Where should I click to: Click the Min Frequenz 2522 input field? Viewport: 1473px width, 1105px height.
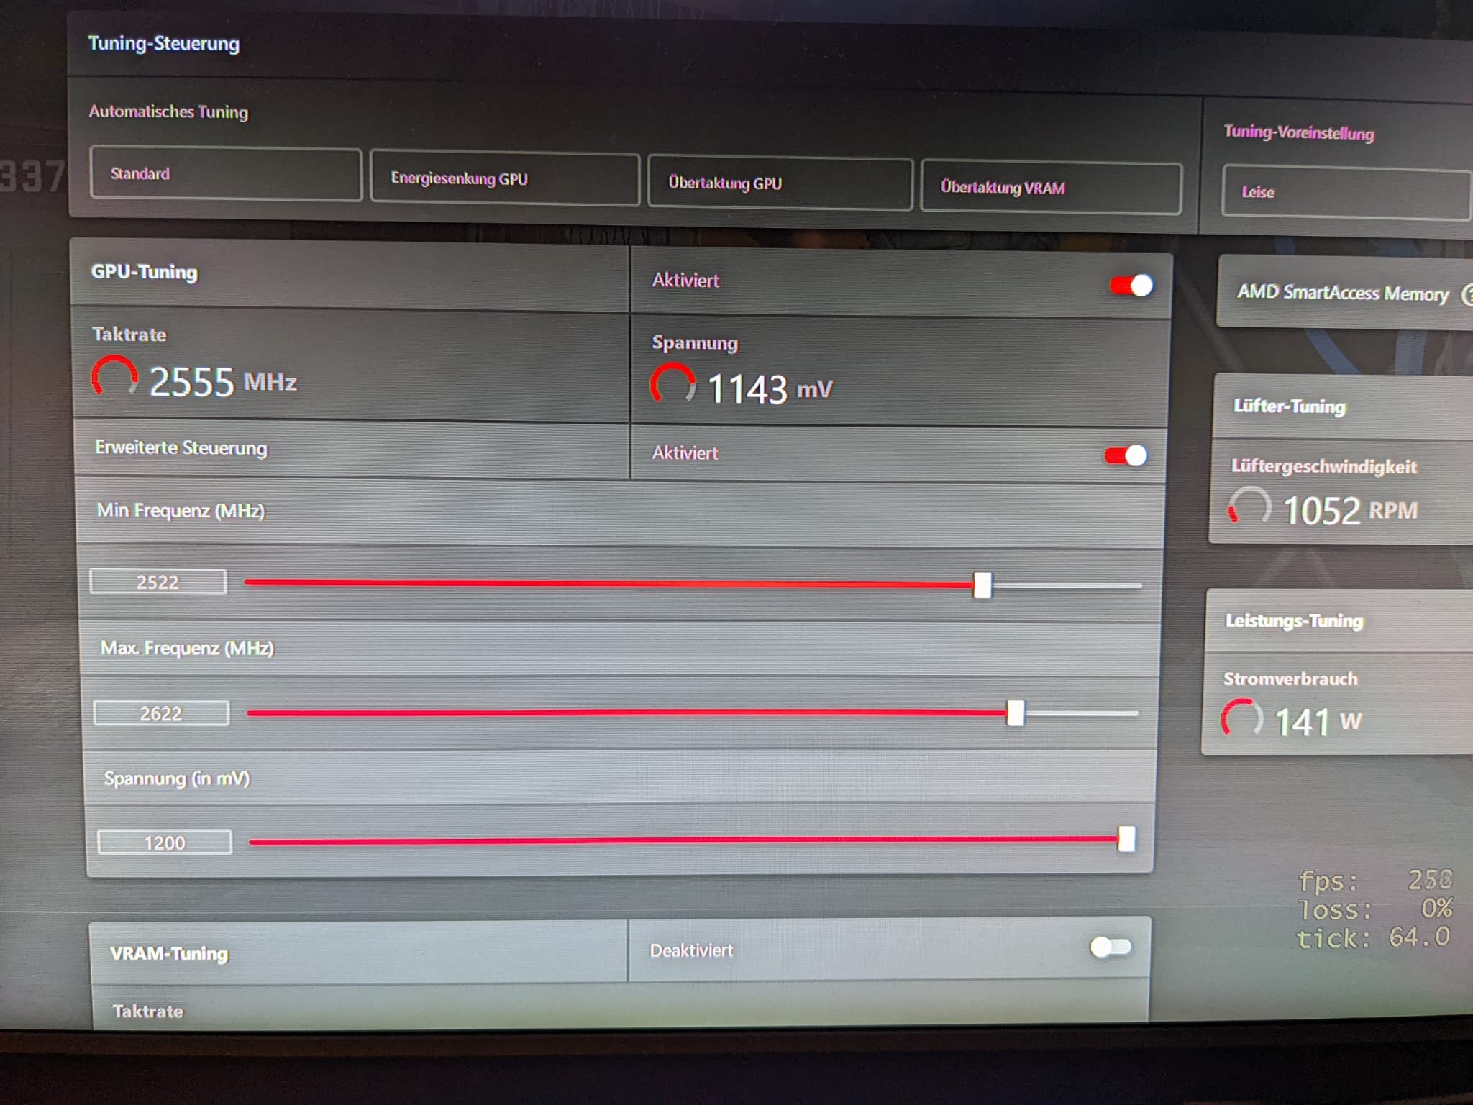point(158,582)
